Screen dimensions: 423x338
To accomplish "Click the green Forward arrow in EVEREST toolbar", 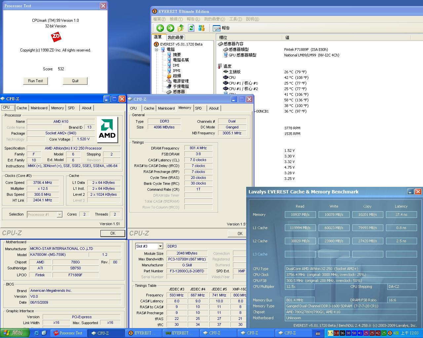I will pyautogui.click(x=171, y=28).
